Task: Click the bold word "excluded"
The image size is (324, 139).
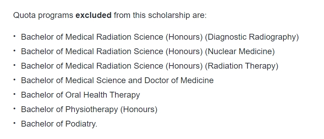Action: [93, 16]
